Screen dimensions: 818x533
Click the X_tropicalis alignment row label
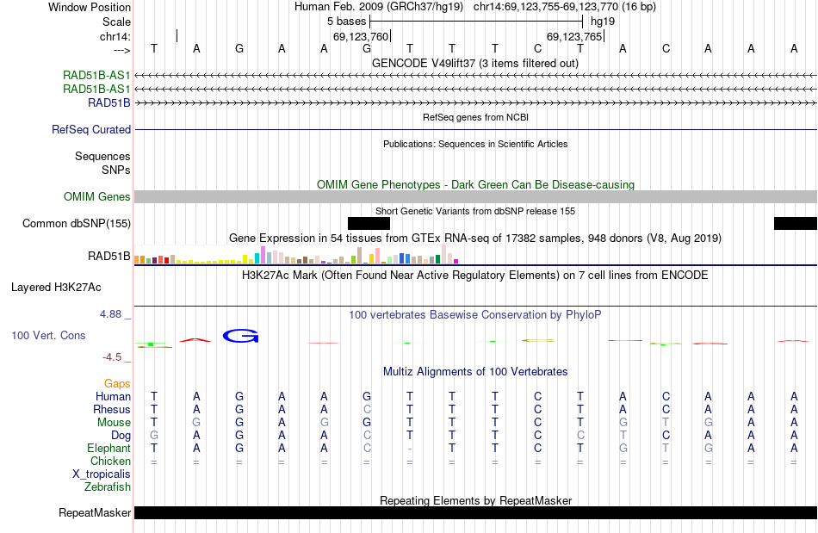pos(102,474)
